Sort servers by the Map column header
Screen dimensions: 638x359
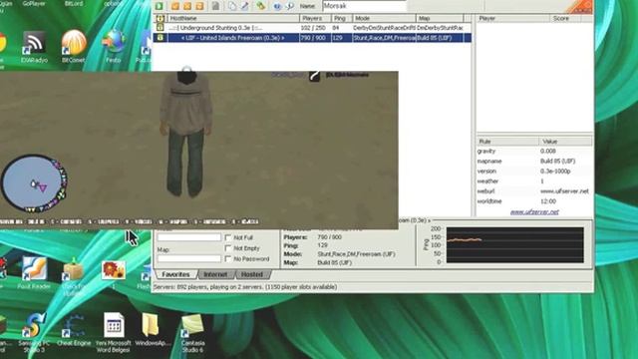point(440,18)
